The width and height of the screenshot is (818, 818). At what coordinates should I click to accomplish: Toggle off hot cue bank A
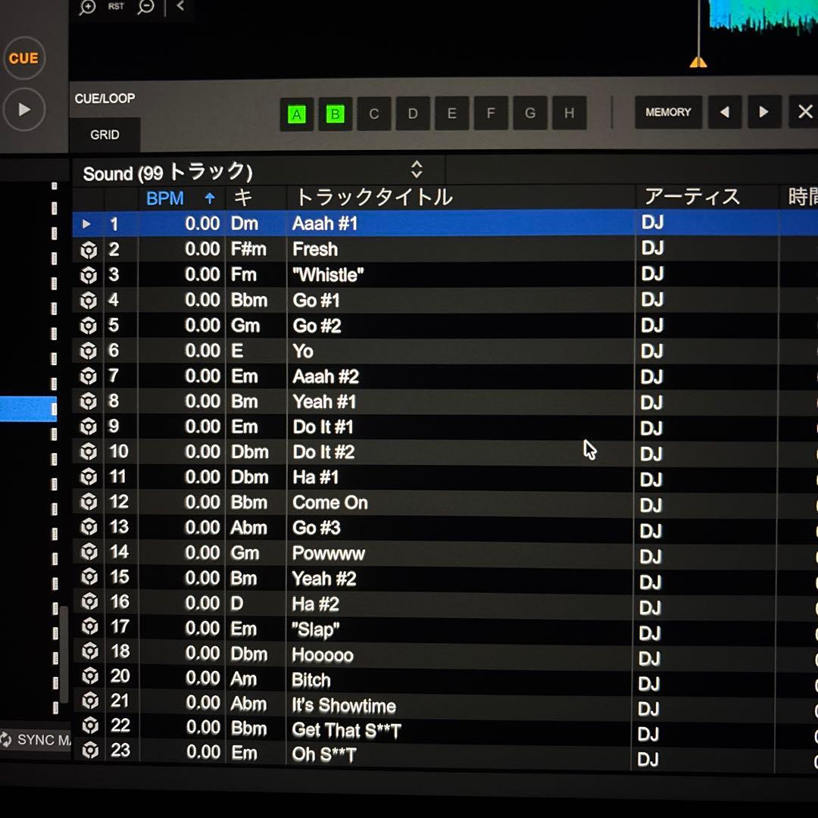click(296, 113)
